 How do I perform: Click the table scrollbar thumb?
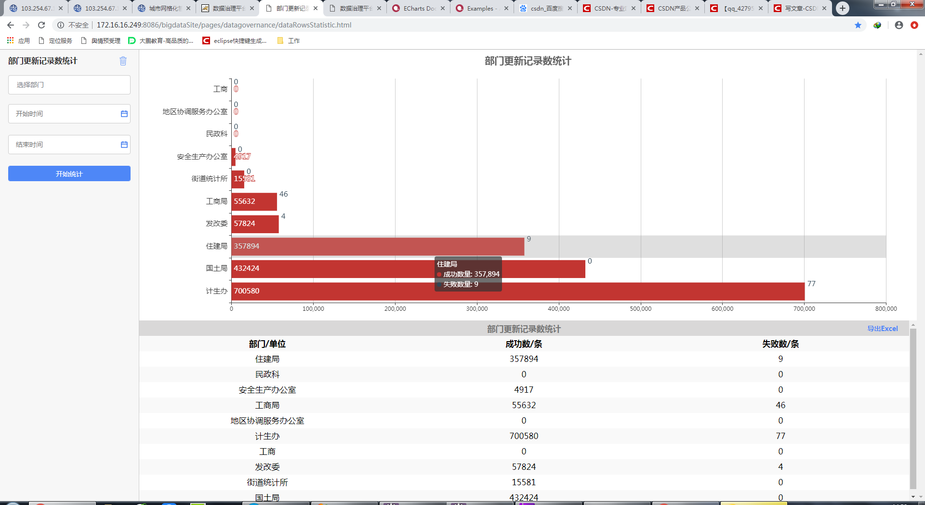pos(913,409)
